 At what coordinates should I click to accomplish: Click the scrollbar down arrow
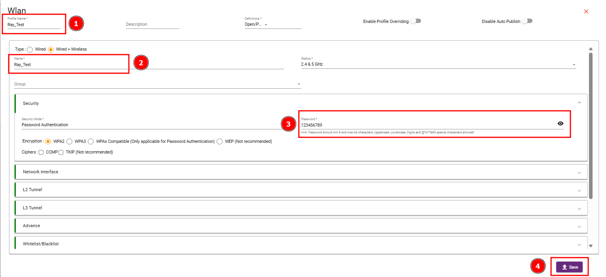pos(591,246)
